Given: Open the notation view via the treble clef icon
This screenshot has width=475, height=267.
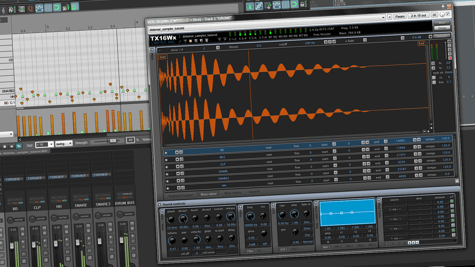Looking at the screenshot, I should tap(4, 10).
